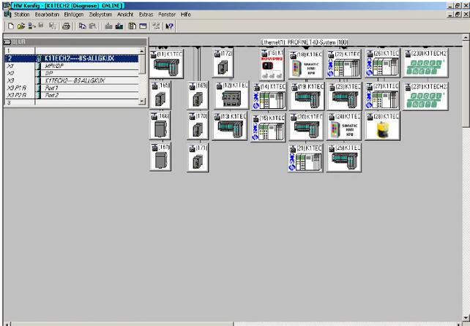Viewport: 470px width, 326px height.
Task: Select the X2 DP interface row
Action: (x=72, y=73)
